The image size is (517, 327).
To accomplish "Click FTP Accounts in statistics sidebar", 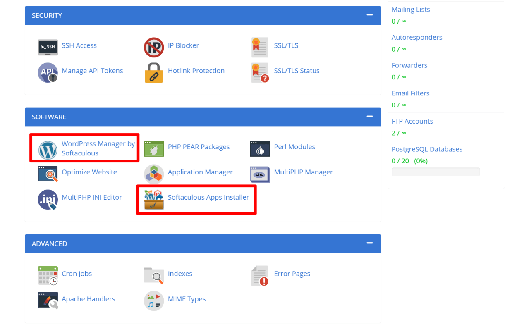I will [x=412, y=121].
